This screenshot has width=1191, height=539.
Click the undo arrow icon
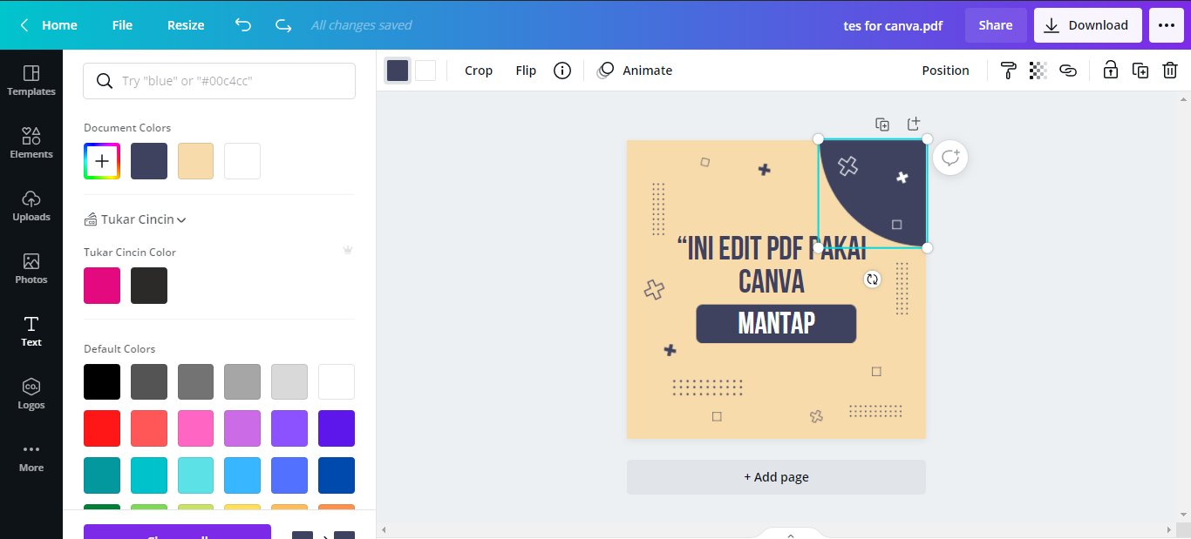(243, 25)
